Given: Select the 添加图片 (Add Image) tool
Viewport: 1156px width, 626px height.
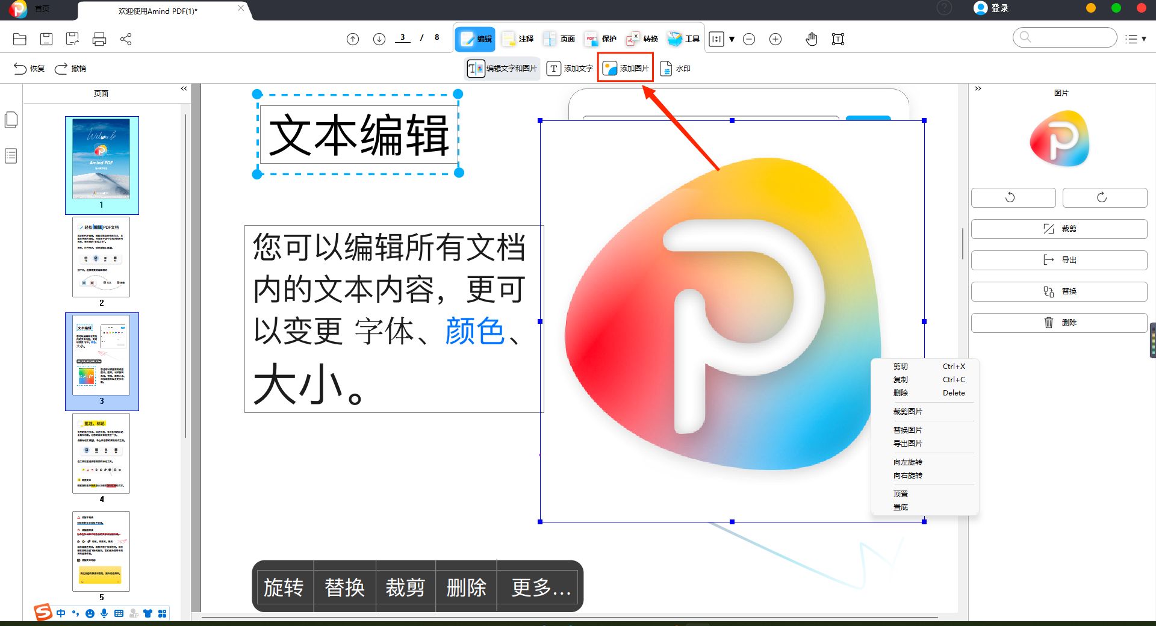Looking at the screenshot, I should [626, 68].
